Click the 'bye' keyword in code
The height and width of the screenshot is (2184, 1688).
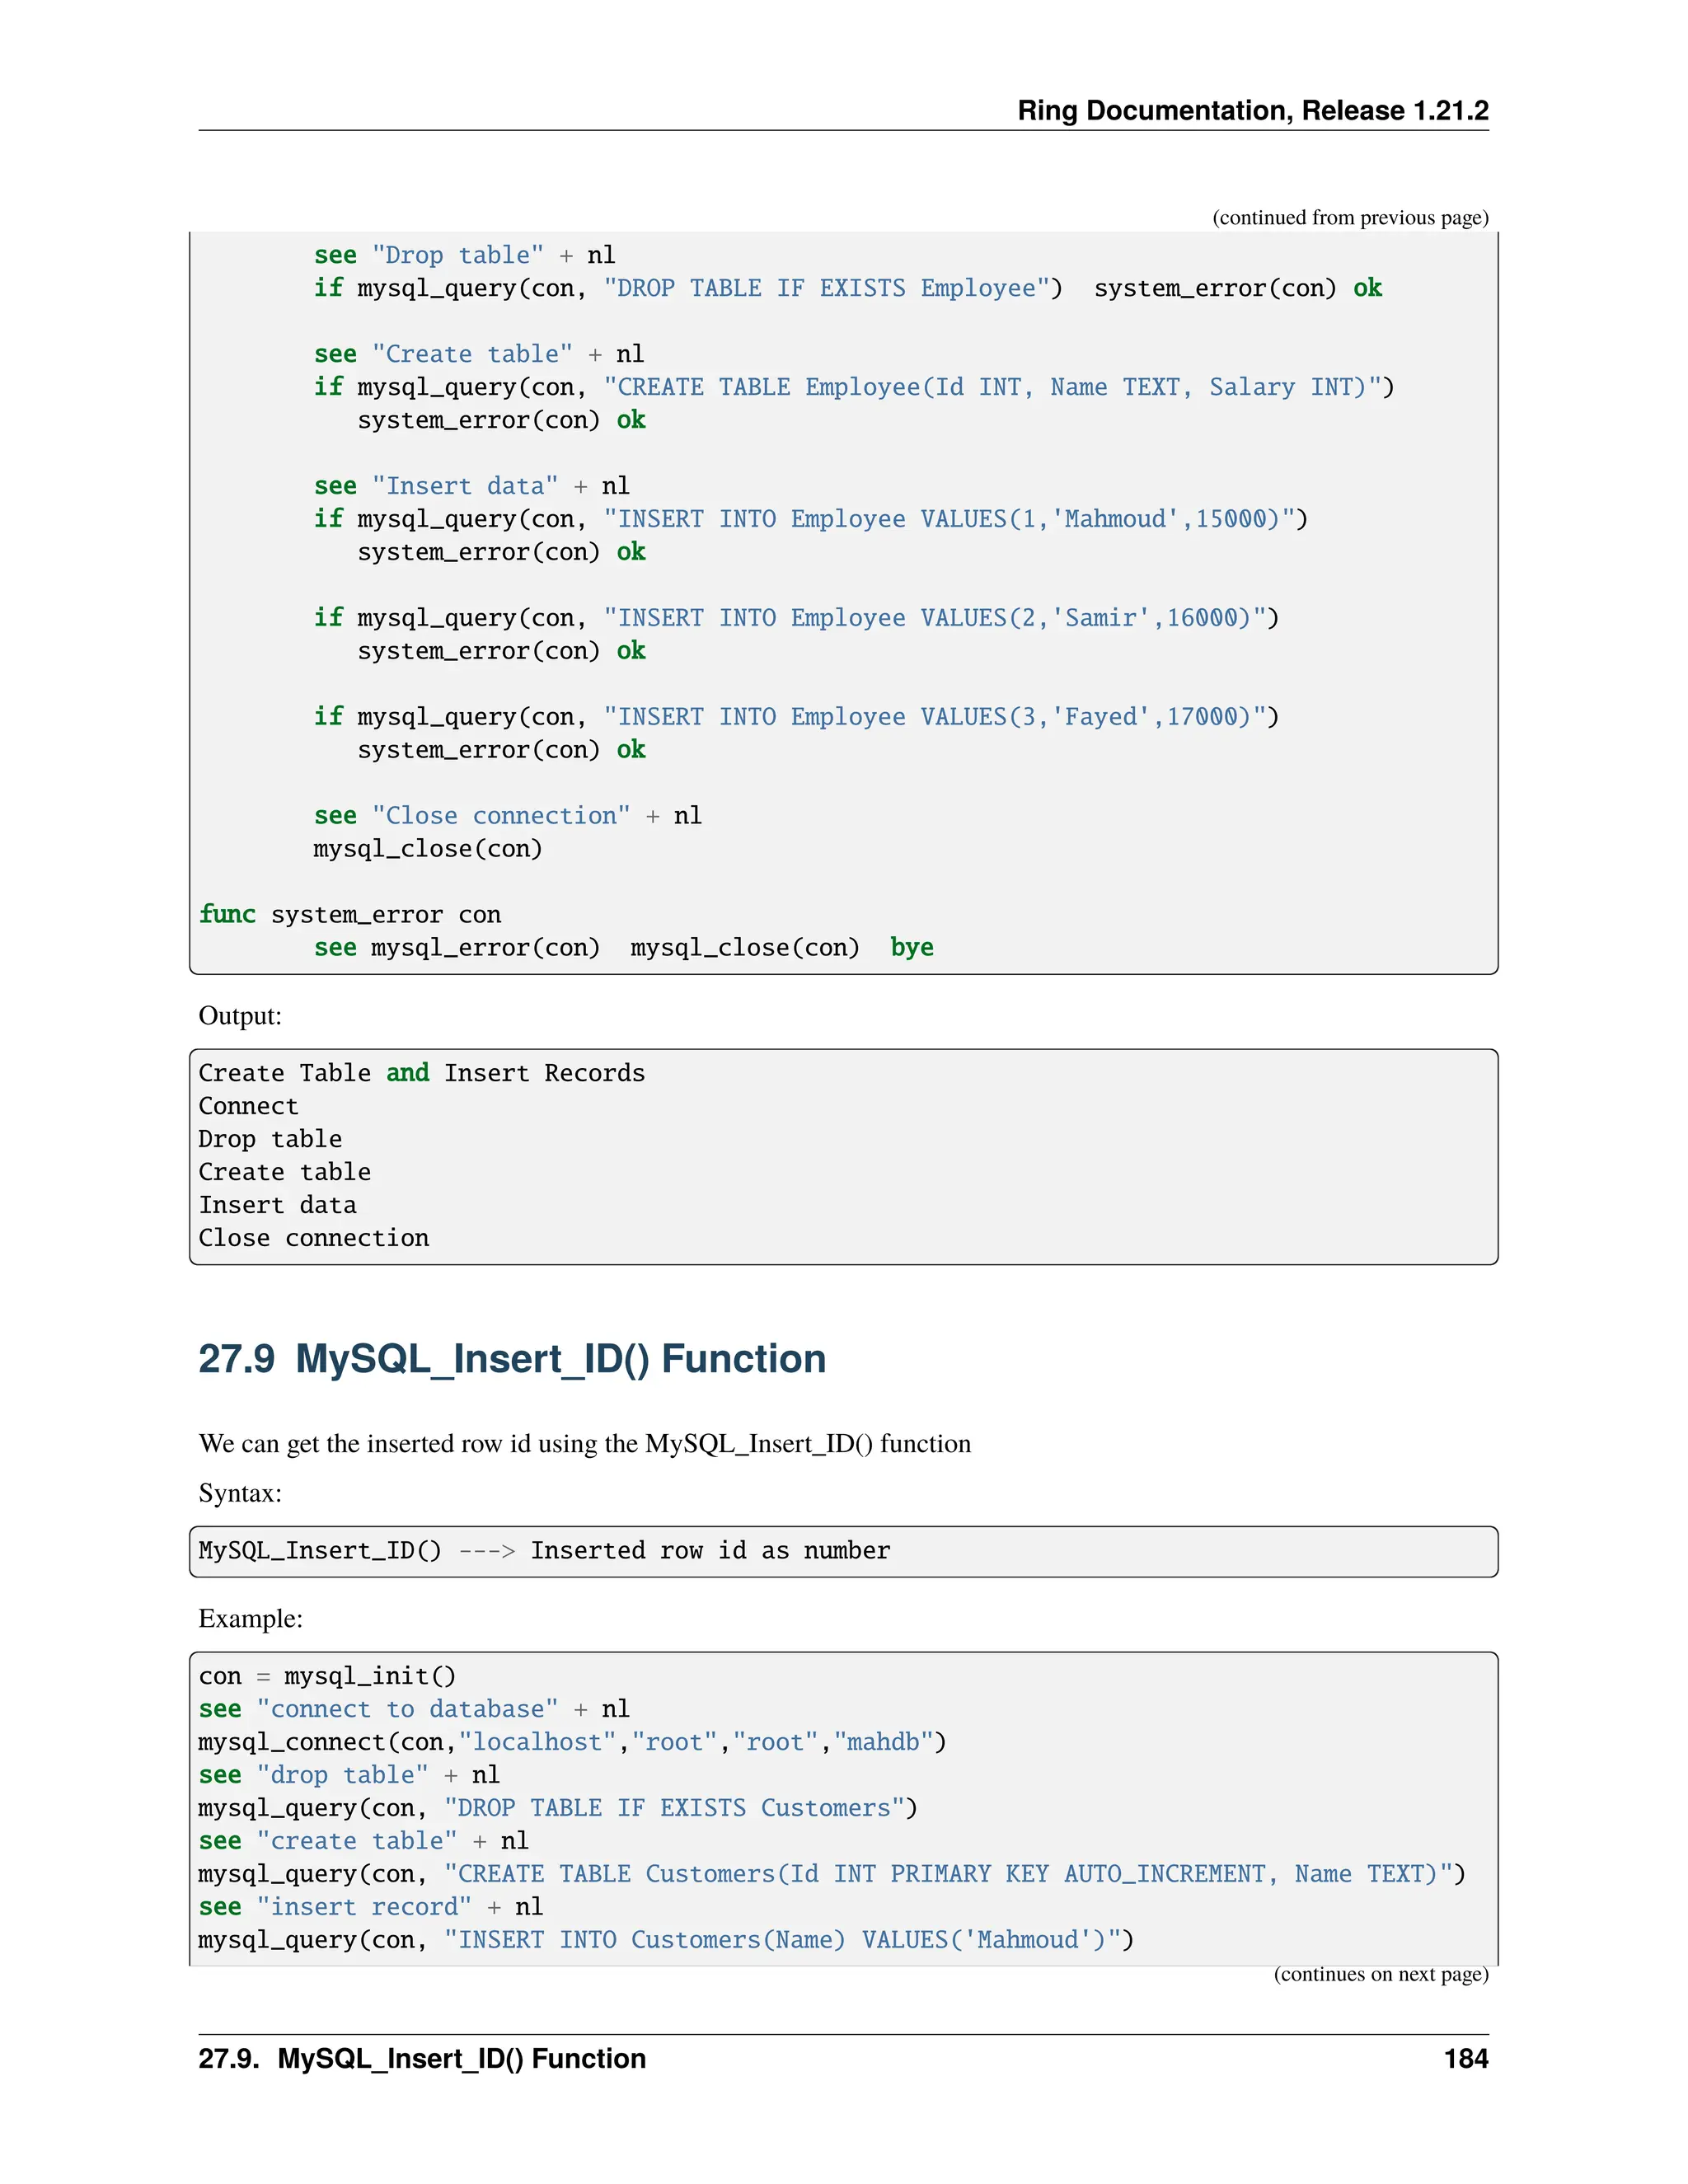click(x=911, y=948)
